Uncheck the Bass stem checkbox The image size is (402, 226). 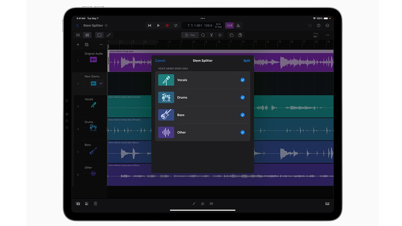click(243, 115)
